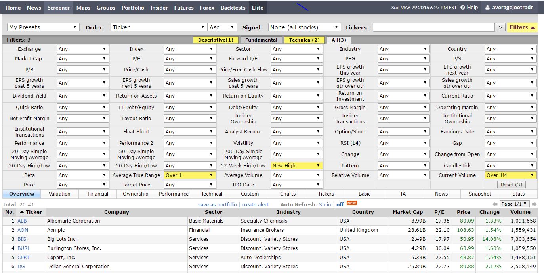Image resolution: width=544 pixels, height=273 pixels.
Task: Open the Home menu
Action: (13, 8)
